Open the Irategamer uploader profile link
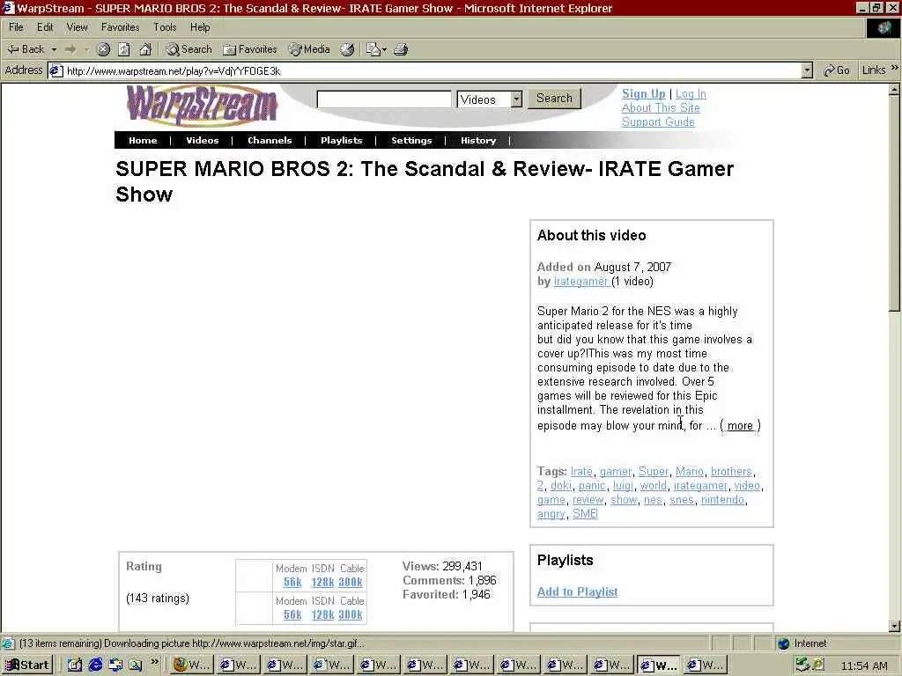 tap(580, 281)
